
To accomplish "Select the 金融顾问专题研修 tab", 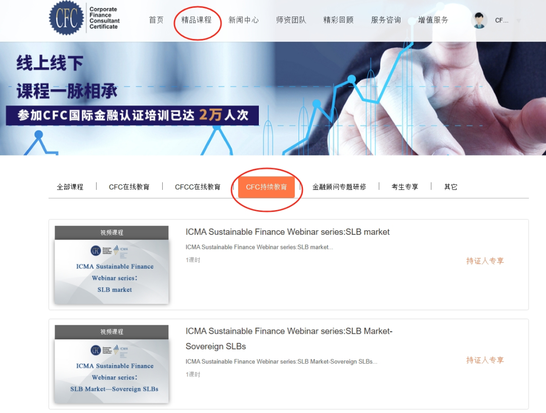I will coord(339,187).
